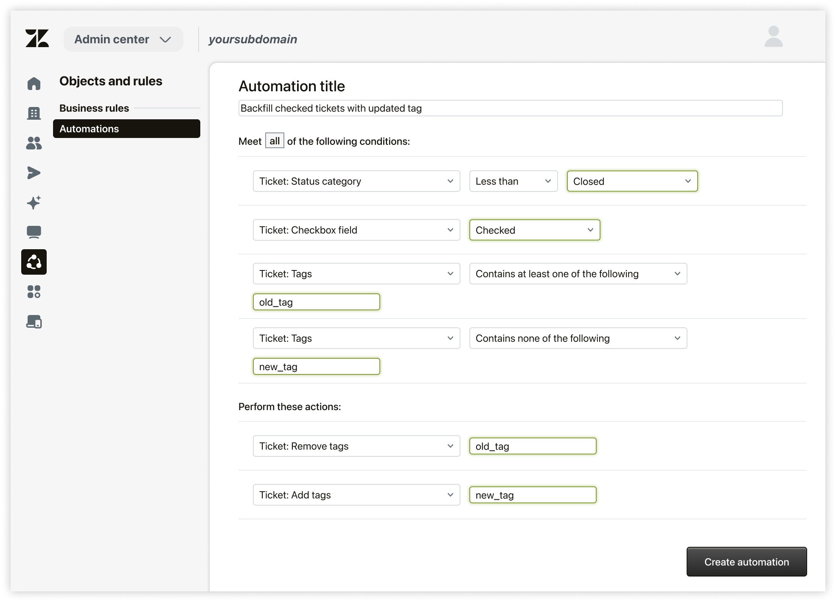Open Ticket: Tags dropdown above new_tag condition
Image resolution: width=836 pixels, height=602 pixels.
click(356, 338)
